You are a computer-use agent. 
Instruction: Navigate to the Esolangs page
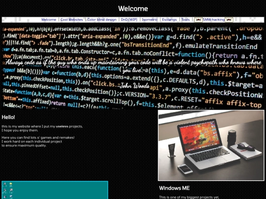tap(169, 20)
